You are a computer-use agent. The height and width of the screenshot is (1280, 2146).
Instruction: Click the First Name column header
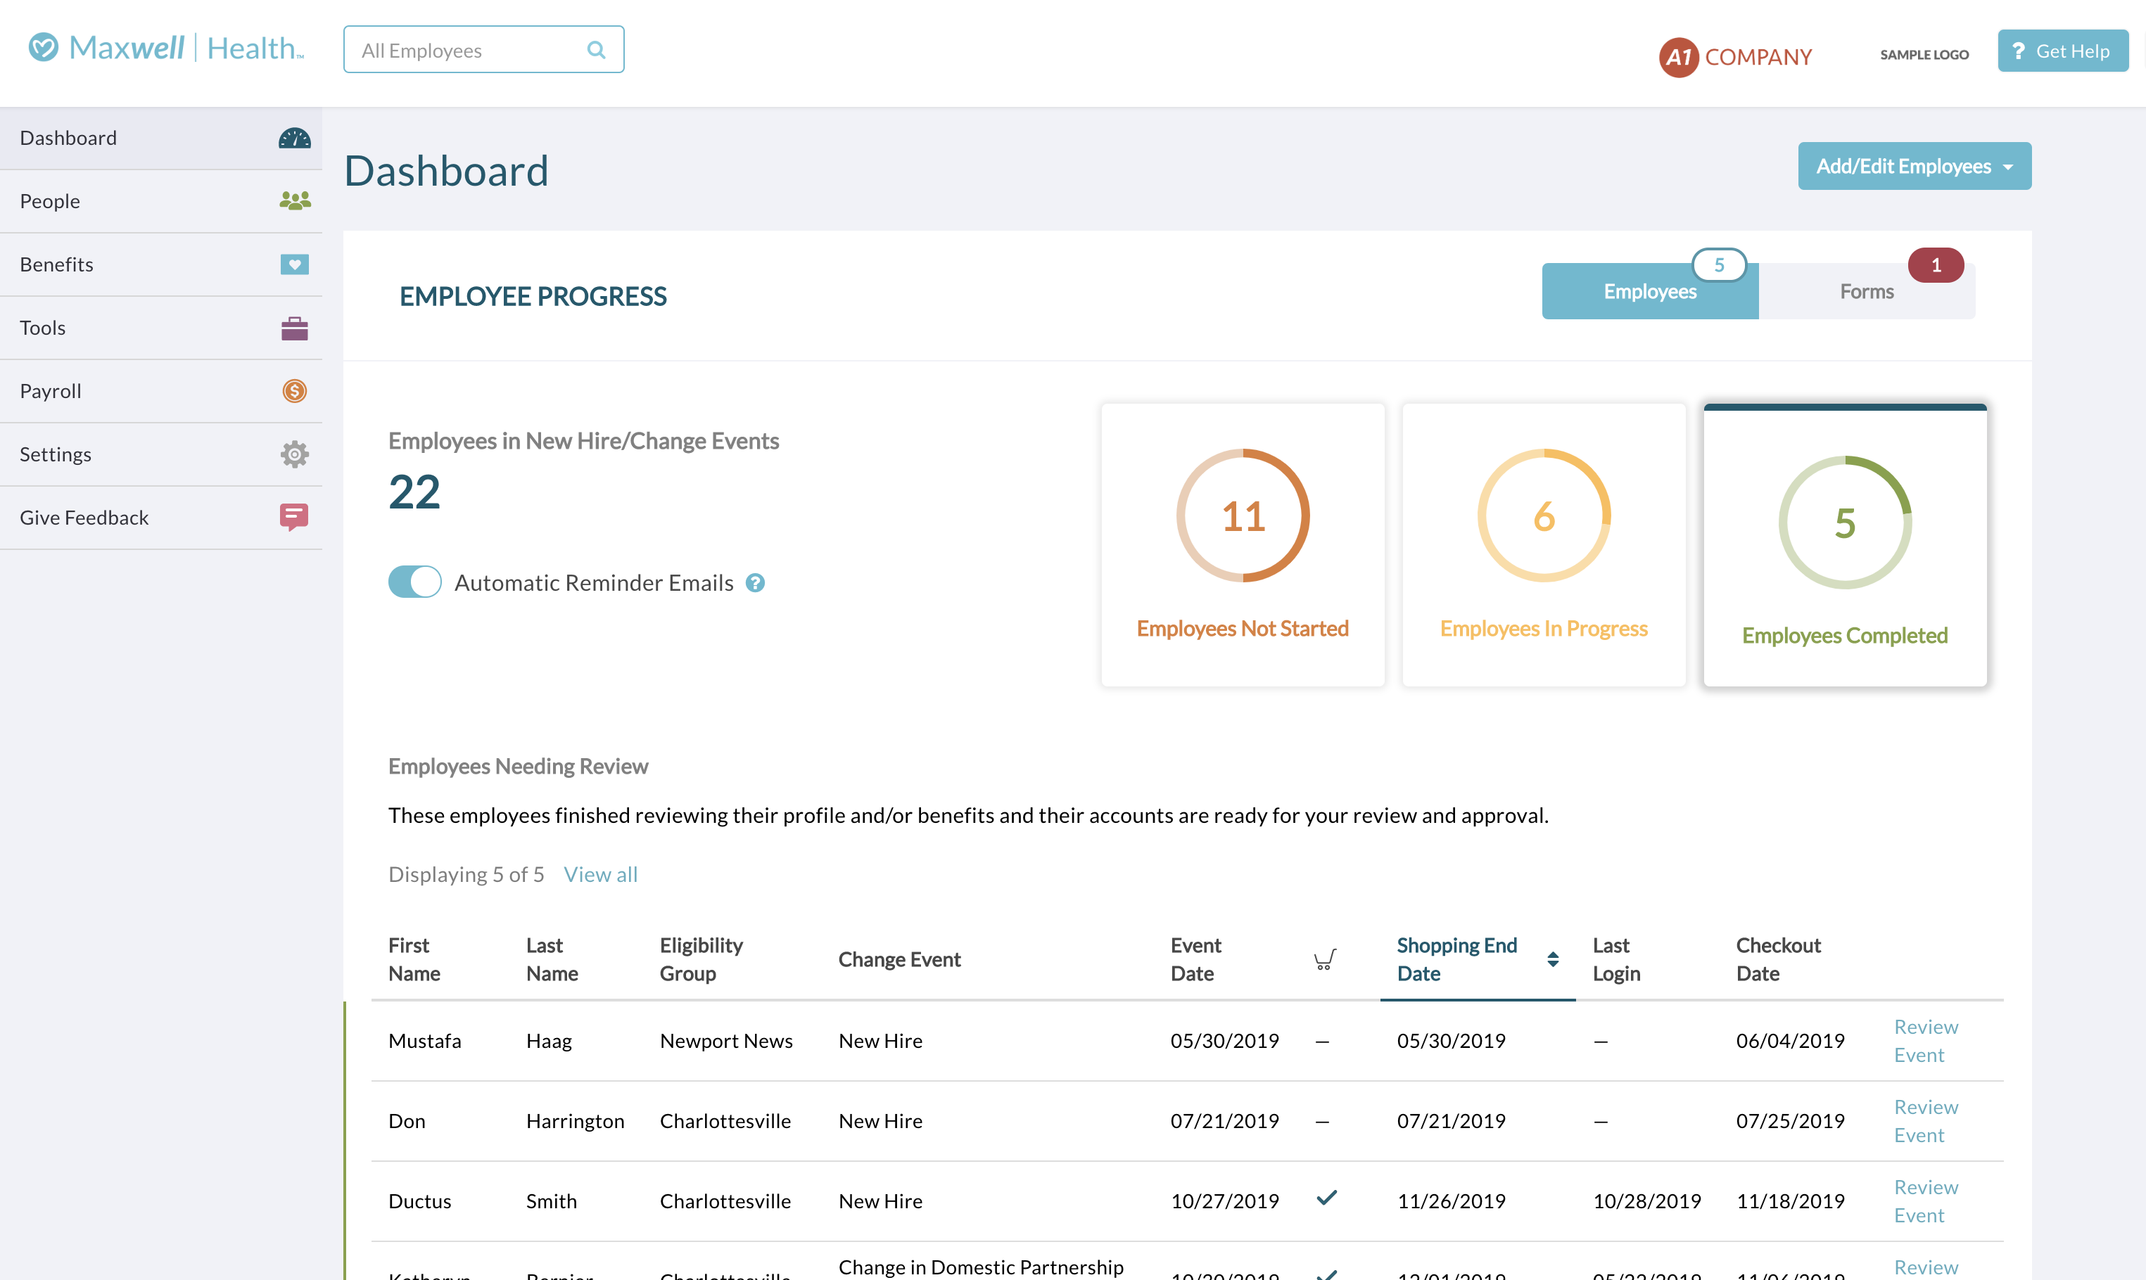coord(414,959)
